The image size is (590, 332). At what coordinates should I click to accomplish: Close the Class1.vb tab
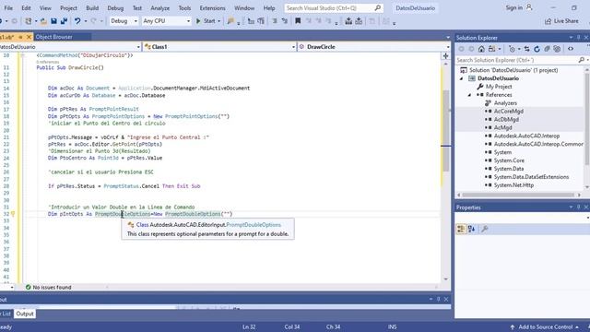(x=29, y=37)
